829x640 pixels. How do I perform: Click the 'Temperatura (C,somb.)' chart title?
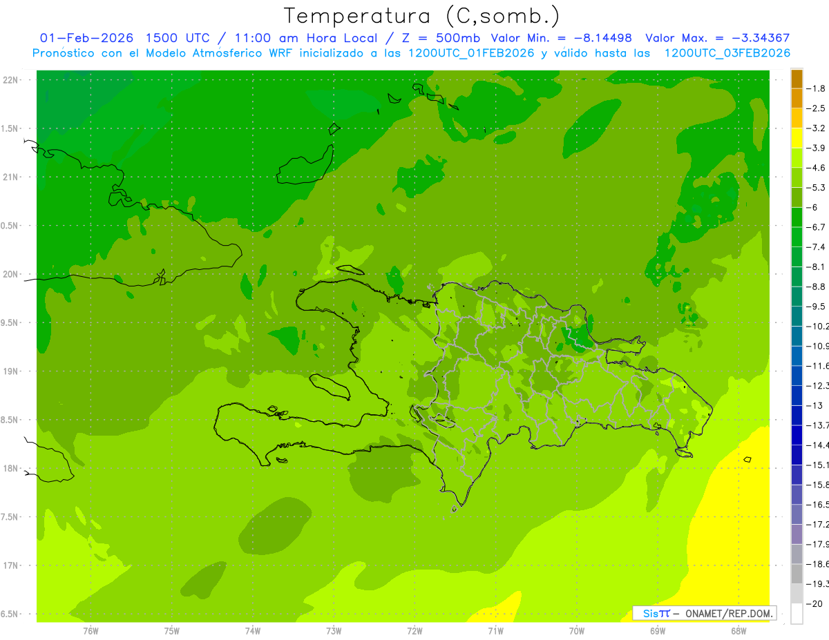pos(421,16)
